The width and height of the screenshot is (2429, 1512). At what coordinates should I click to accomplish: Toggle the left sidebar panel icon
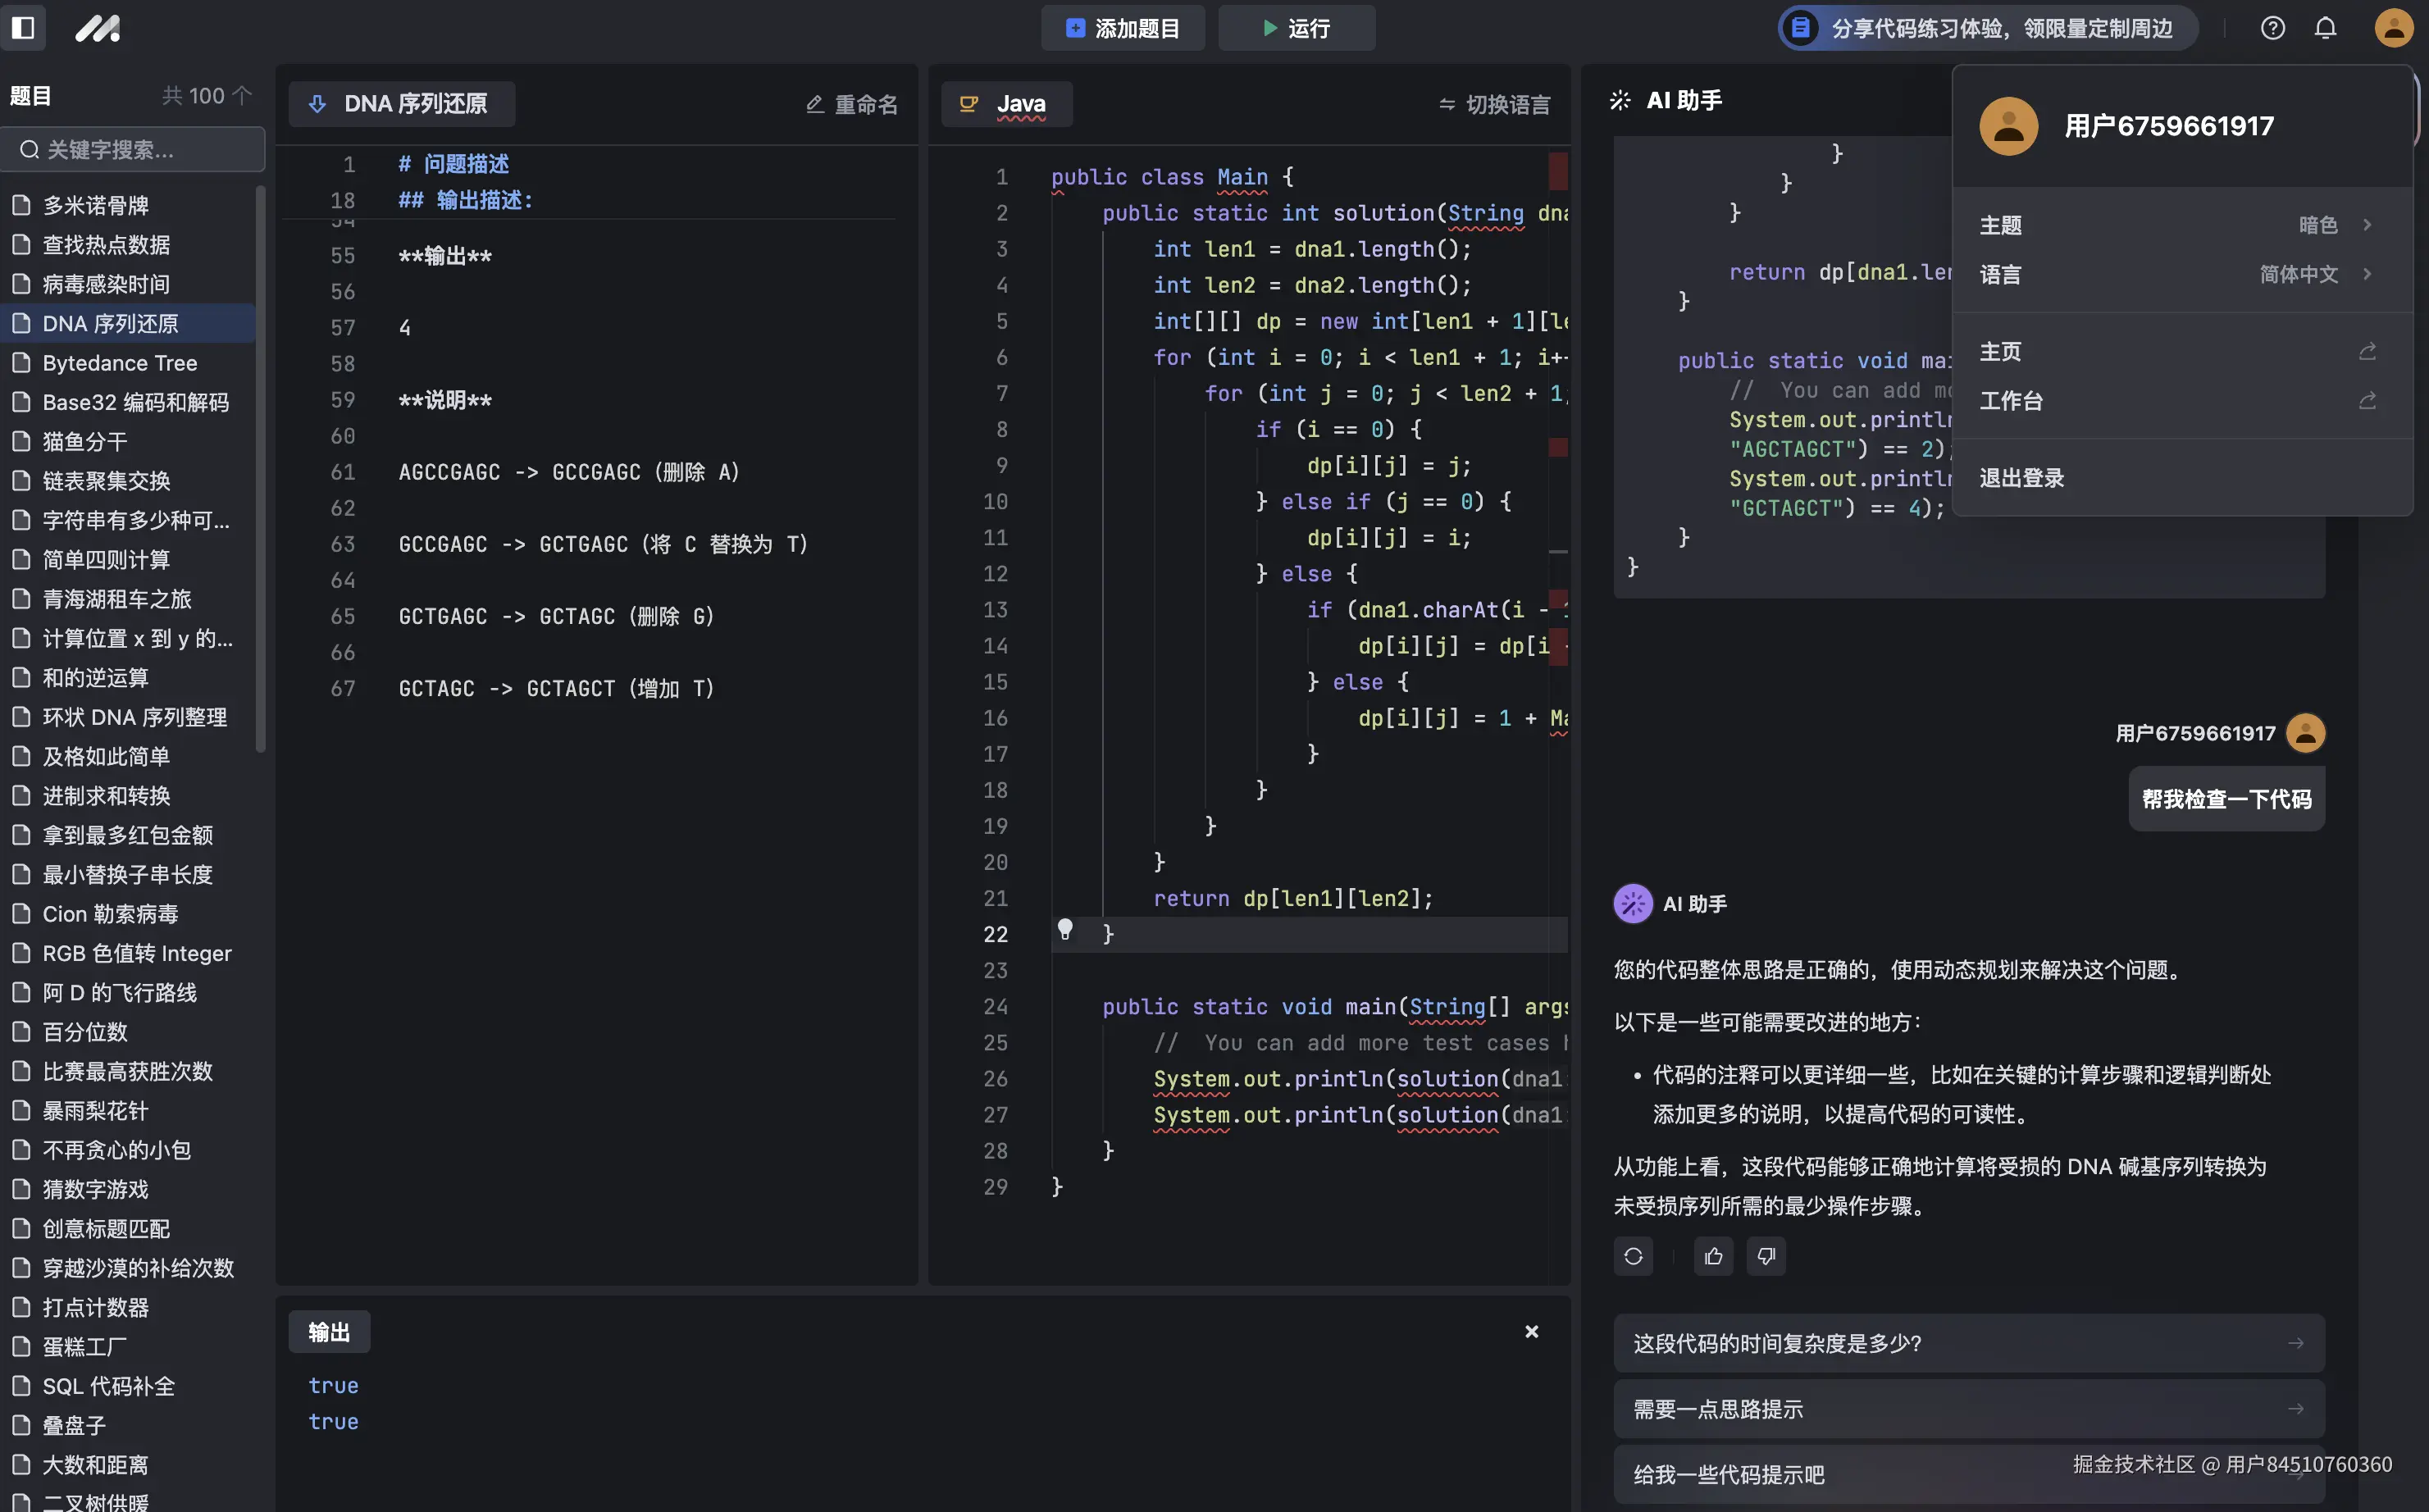click(x=23, y=28)
